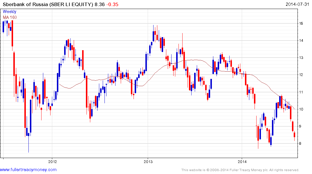Click the -0.35 price change value
The width and height of the screenshot is (312, 174).
(x=112, y=4)
